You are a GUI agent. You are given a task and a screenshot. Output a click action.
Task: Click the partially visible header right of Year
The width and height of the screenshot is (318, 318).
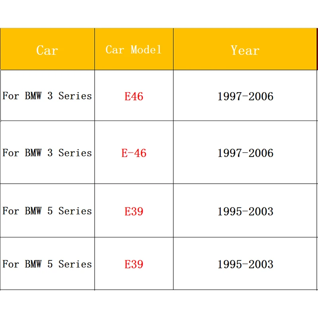click(x=317, y=50)
